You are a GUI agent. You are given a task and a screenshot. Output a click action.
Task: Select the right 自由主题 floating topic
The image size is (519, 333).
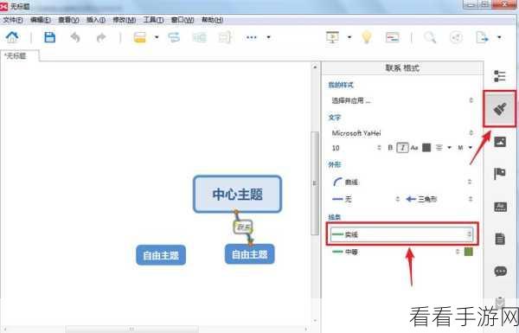(x=250, y=254)
